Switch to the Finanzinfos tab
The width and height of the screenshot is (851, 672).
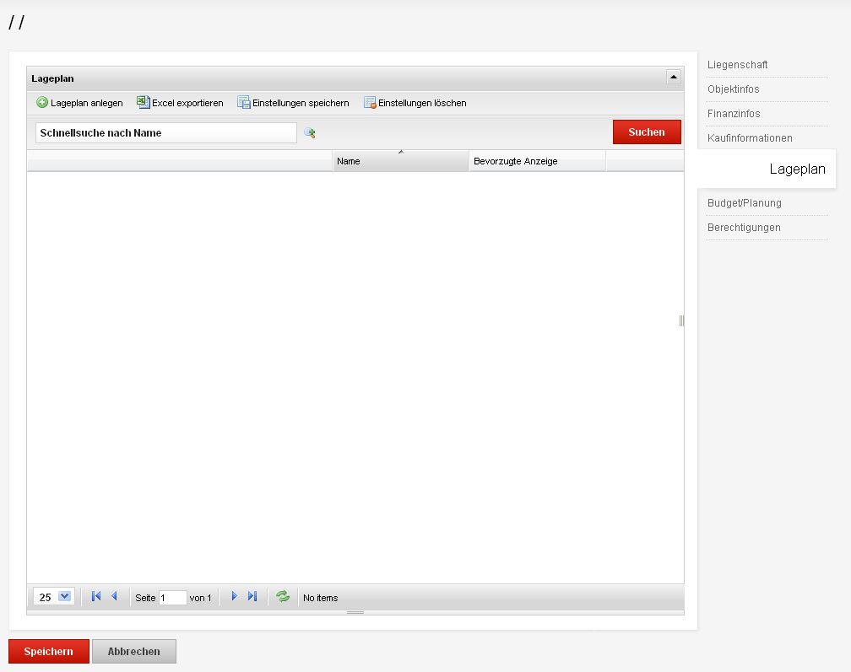coord(734,114)
